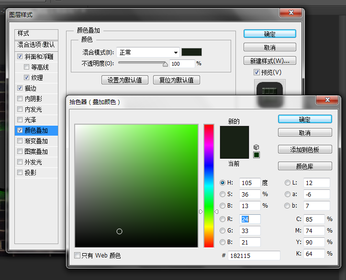
Task: Select the S saturation radio button
Action: click(223, 194)
